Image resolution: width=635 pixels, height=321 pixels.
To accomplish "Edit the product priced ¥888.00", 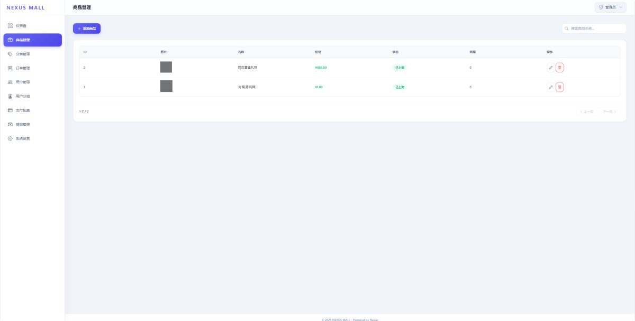I will tap(551, 68).
